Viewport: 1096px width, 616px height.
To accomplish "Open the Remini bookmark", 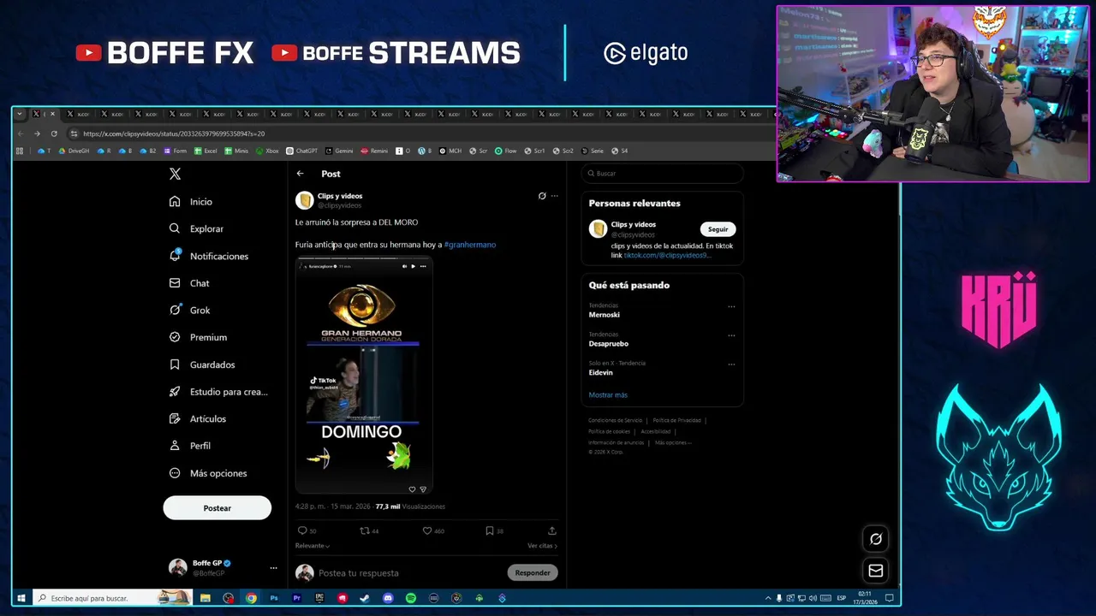I will 374,151.
